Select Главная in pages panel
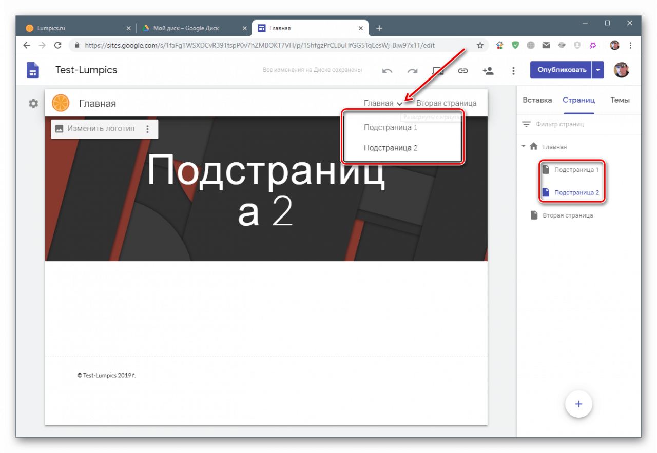 coord(555,147)
